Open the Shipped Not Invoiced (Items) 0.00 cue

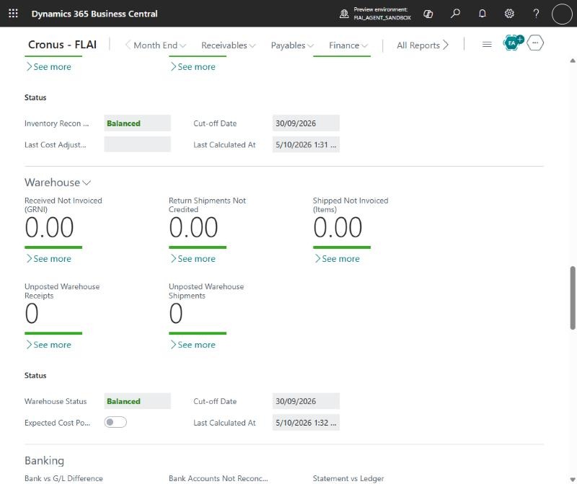point(338,227)
